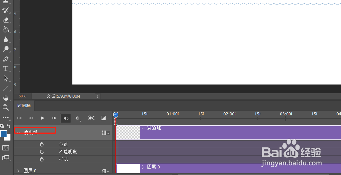Select the Eraser tool
This screenshot has width=341, height=175.
(6, 20)
